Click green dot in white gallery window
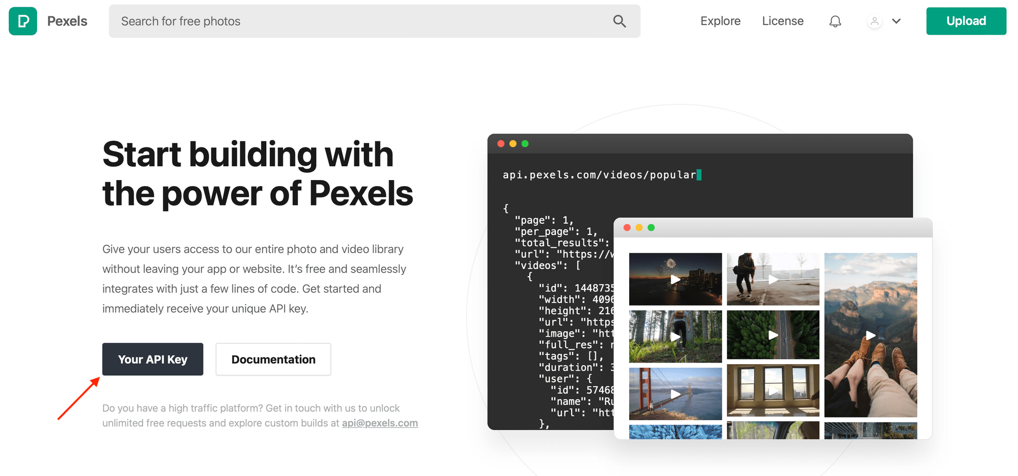1018x476 pixels. (x=651, y=227)
